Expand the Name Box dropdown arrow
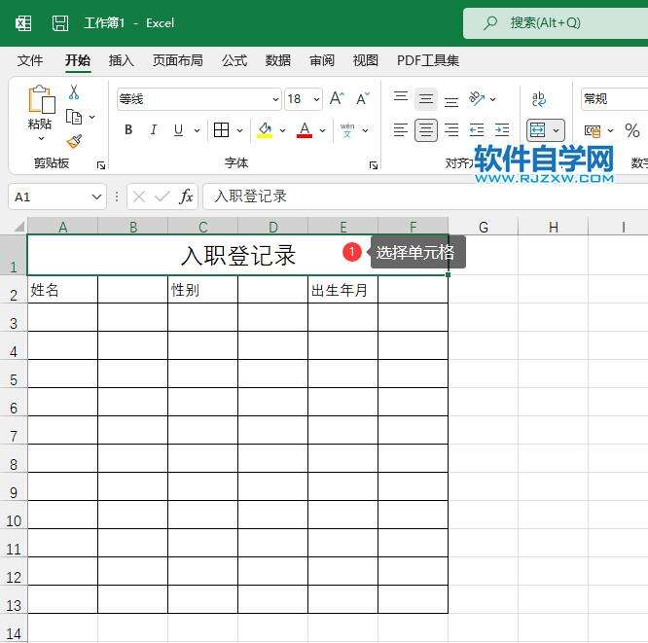The width and height of the screenshot is (648, 643). click(96, 196)
